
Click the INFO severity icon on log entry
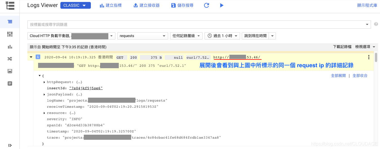tap(38, 57)
